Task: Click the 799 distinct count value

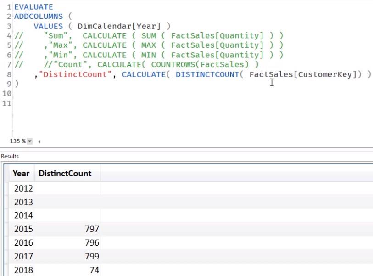Action: [92, 256]
